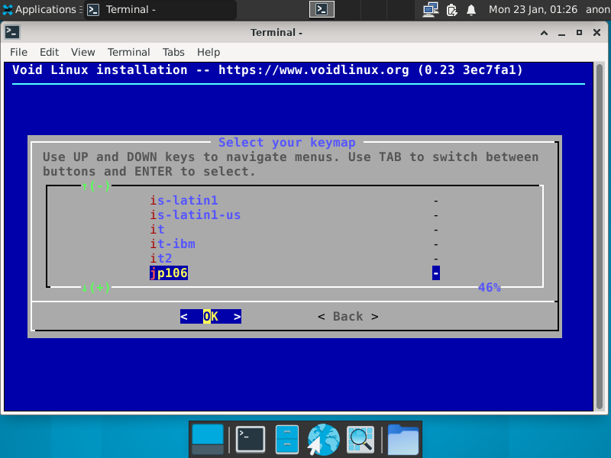Screen dimensions: 611x458
Task: Open the Application Finder magnifier icon
Action: click(x=360, y=440)
